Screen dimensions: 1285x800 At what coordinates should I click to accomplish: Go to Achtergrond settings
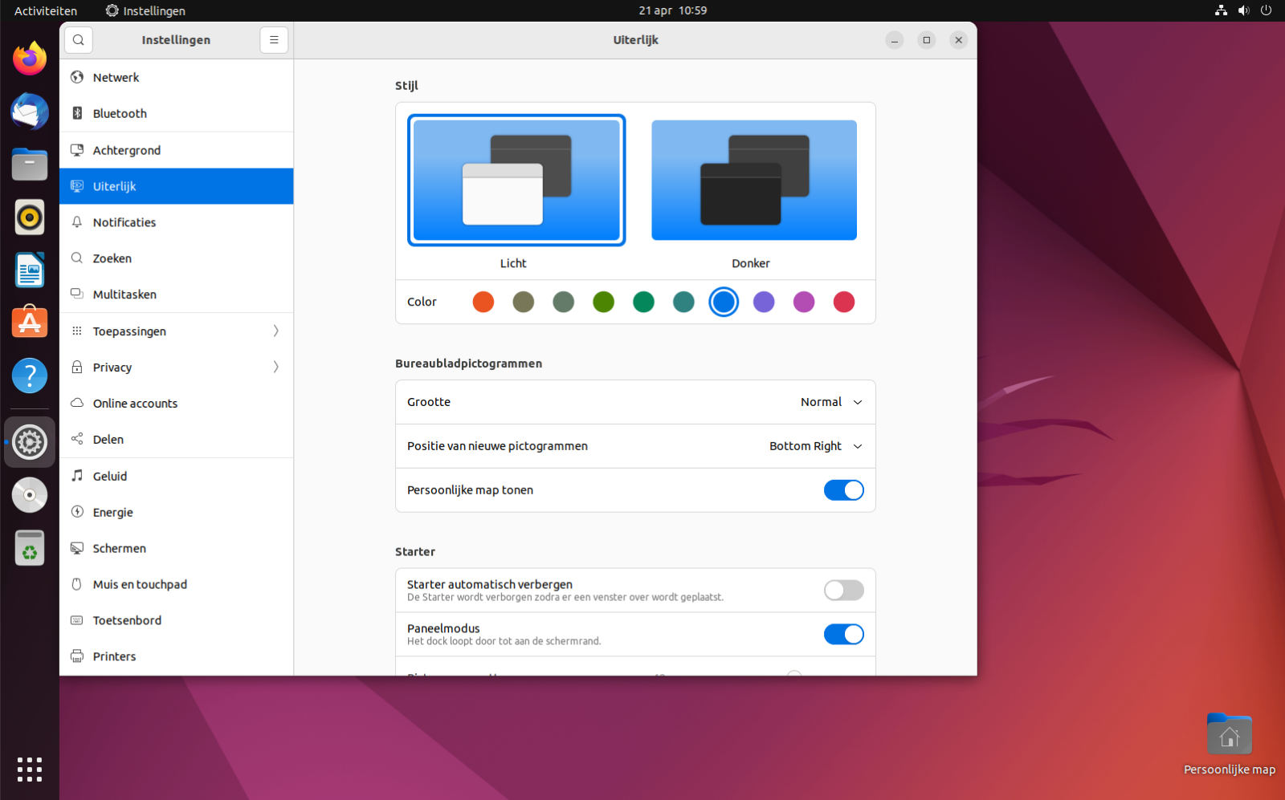127,150
